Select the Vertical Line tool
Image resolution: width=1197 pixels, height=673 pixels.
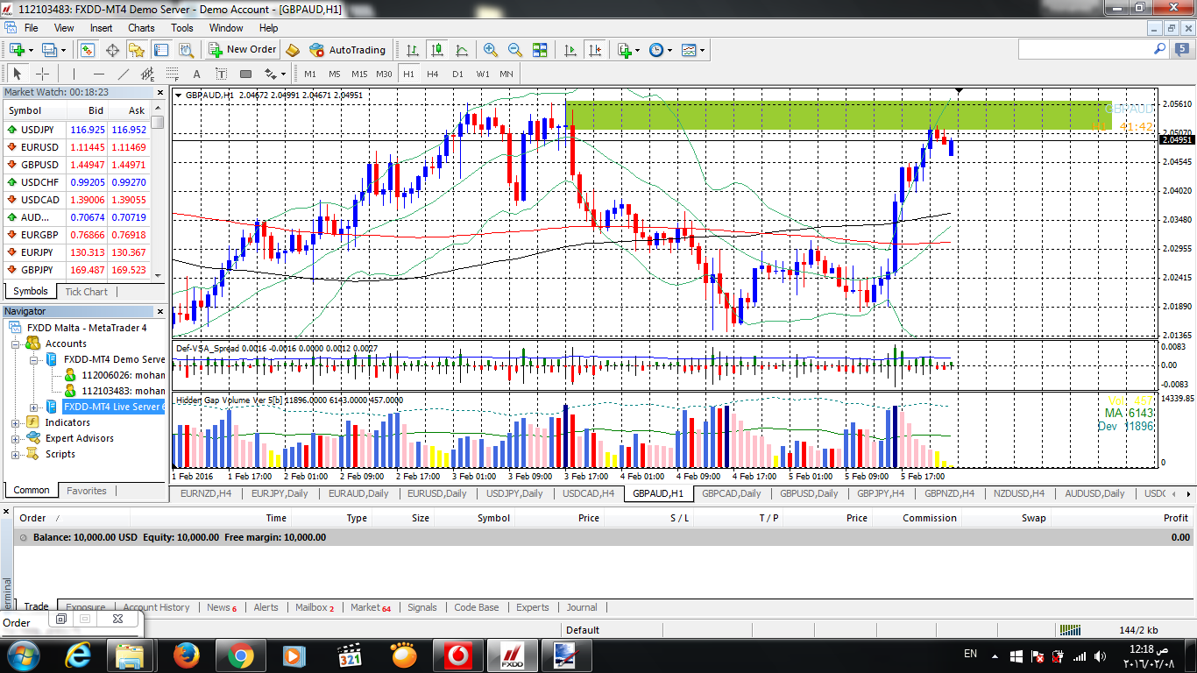(x=74, y=74)
